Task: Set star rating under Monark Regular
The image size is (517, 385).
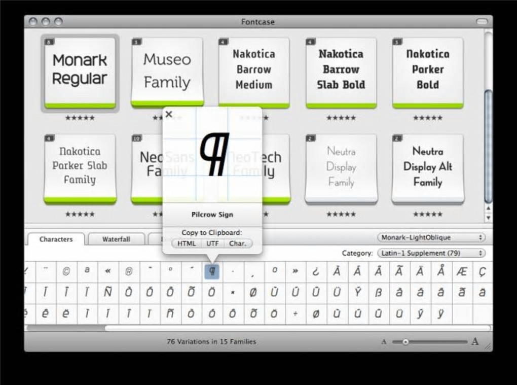Action: coord(80,118)
